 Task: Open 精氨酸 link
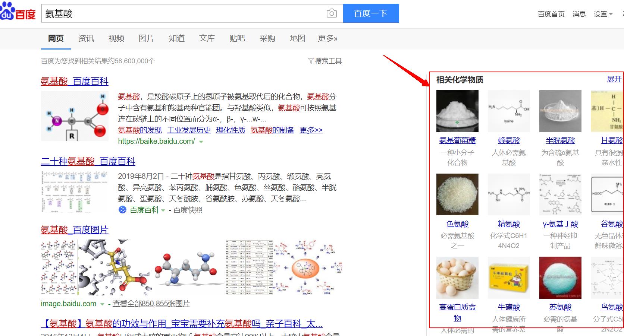509,224
